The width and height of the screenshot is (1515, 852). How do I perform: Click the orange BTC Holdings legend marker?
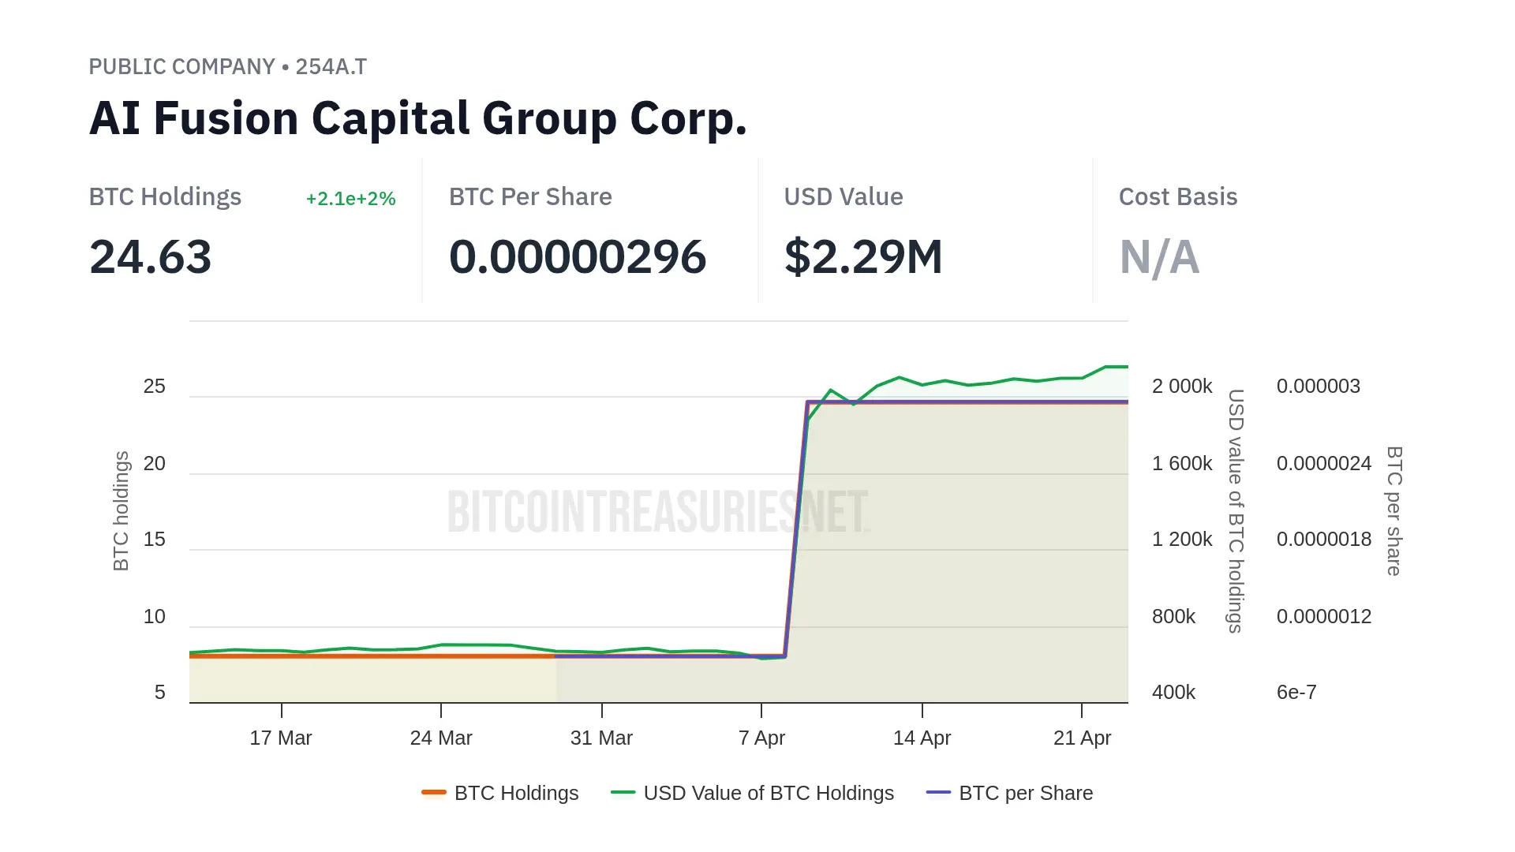point(434,792)
